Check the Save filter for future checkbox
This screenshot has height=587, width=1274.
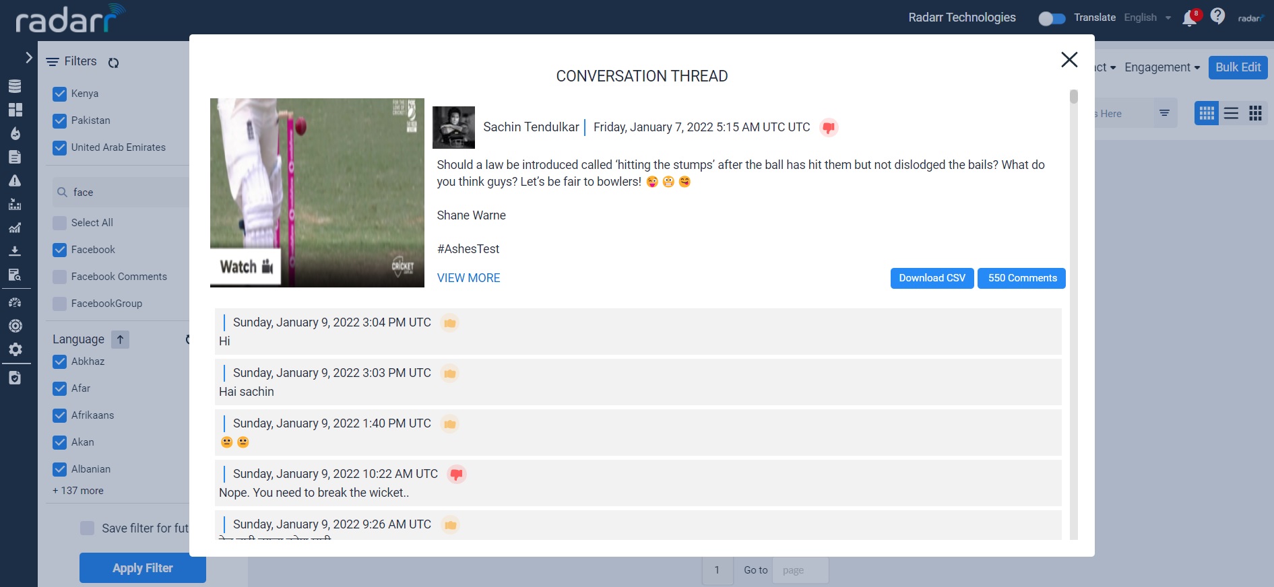[x=88, y=528]
